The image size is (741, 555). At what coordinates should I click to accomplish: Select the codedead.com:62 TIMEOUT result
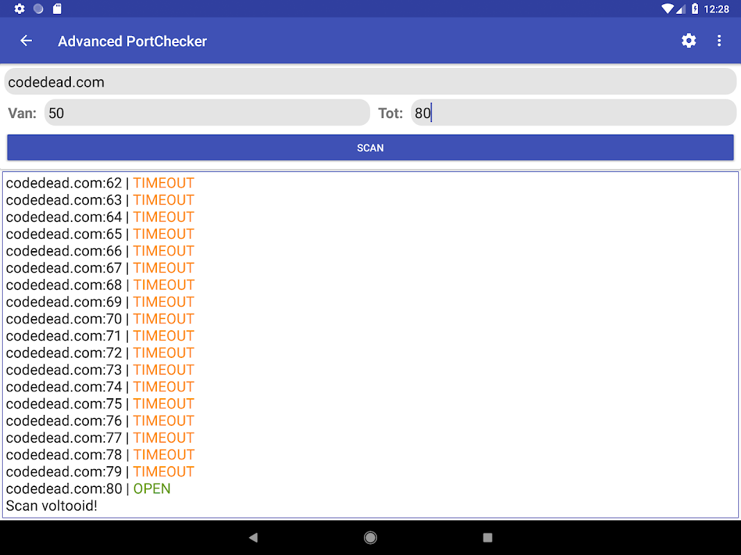coord(100,183)
